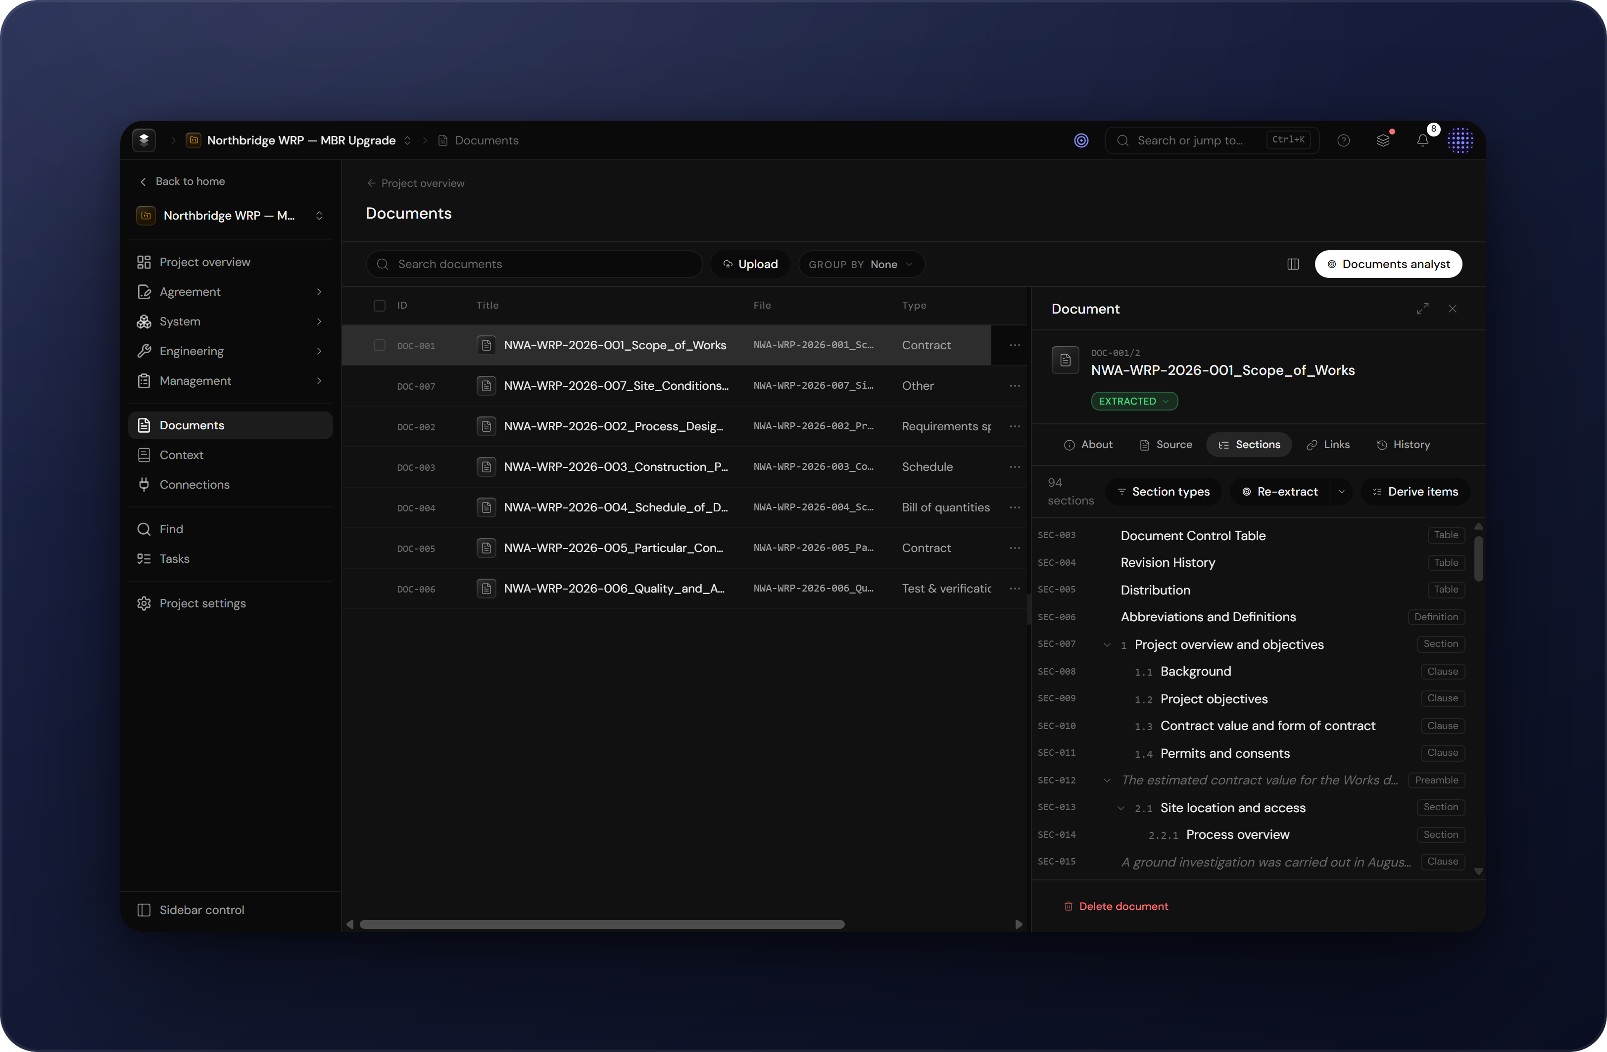Open row options for DOC-002
1607x1052 pixels.
point(1015,426)
